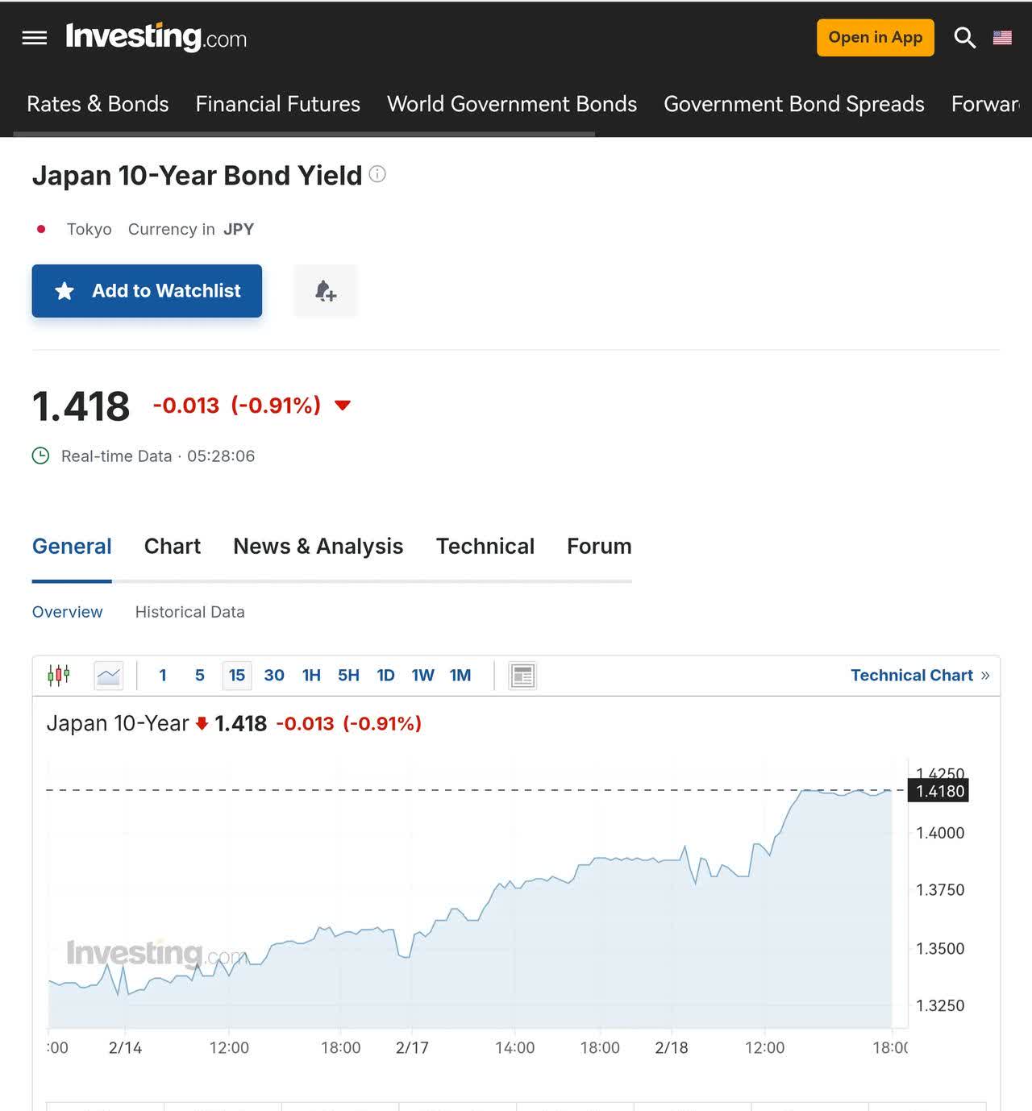
Task: Click the search magnifier icon
Action: [x=964, y=38]
